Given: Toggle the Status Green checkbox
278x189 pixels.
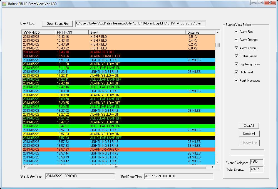Looking at the screenshot, I should pos(236,56).
